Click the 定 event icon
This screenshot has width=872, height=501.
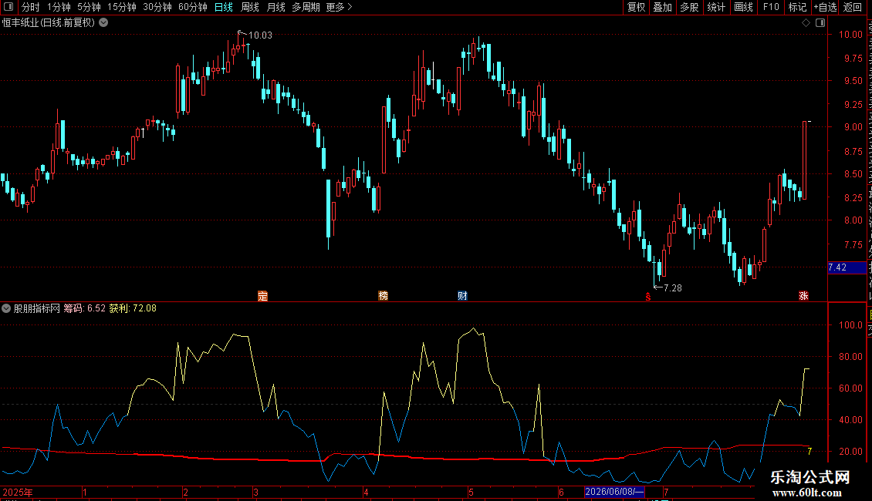[262, 296]
